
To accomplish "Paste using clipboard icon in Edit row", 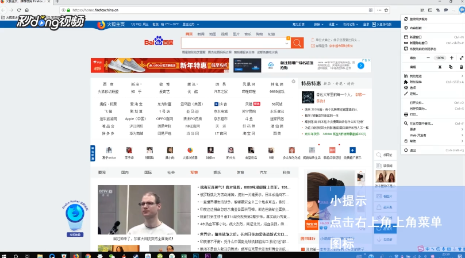I will 461,67.
